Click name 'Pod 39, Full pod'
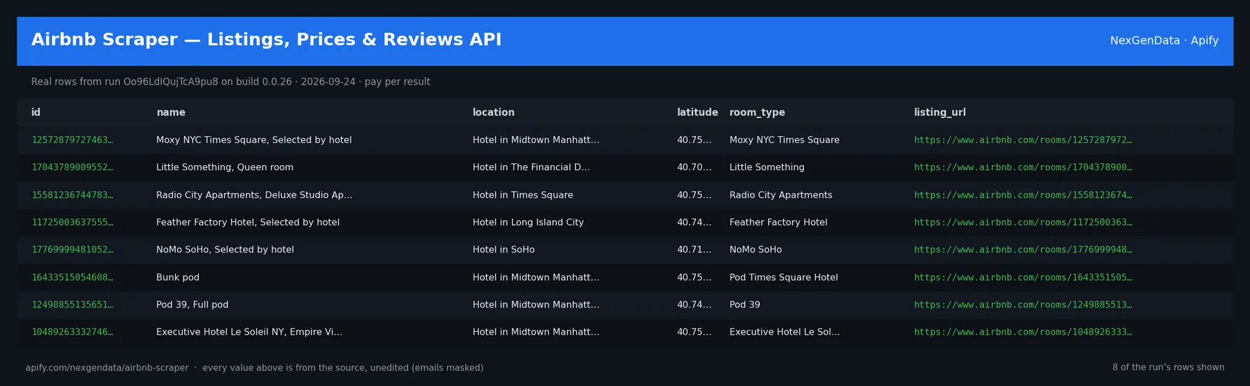The width and height of the screenshot is (1250, 386). click(192, 305)
